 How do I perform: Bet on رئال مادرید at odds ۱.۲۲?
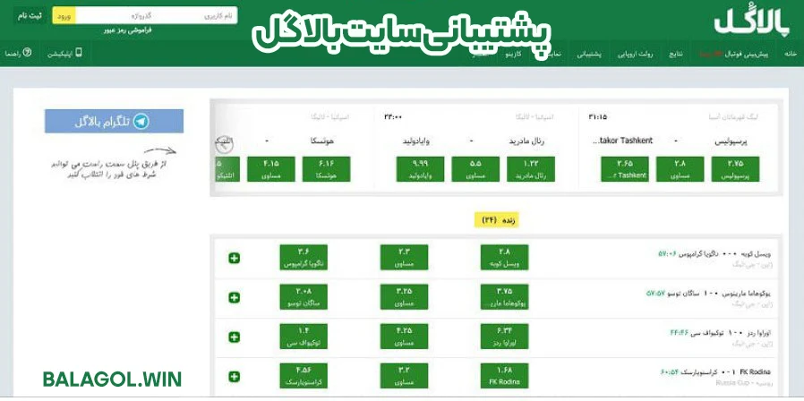point(531,169)
